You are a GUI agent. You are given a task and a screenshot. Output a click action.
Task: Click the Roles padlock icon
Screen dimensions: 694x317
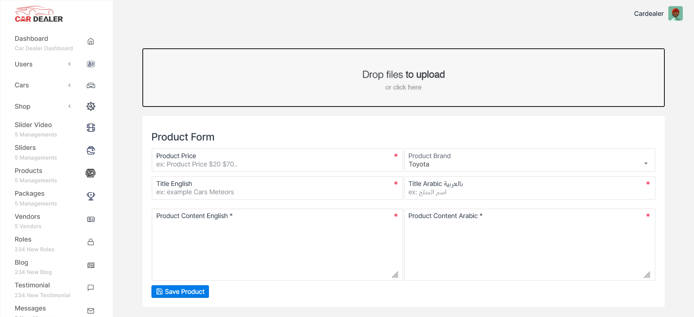point(91,242)
